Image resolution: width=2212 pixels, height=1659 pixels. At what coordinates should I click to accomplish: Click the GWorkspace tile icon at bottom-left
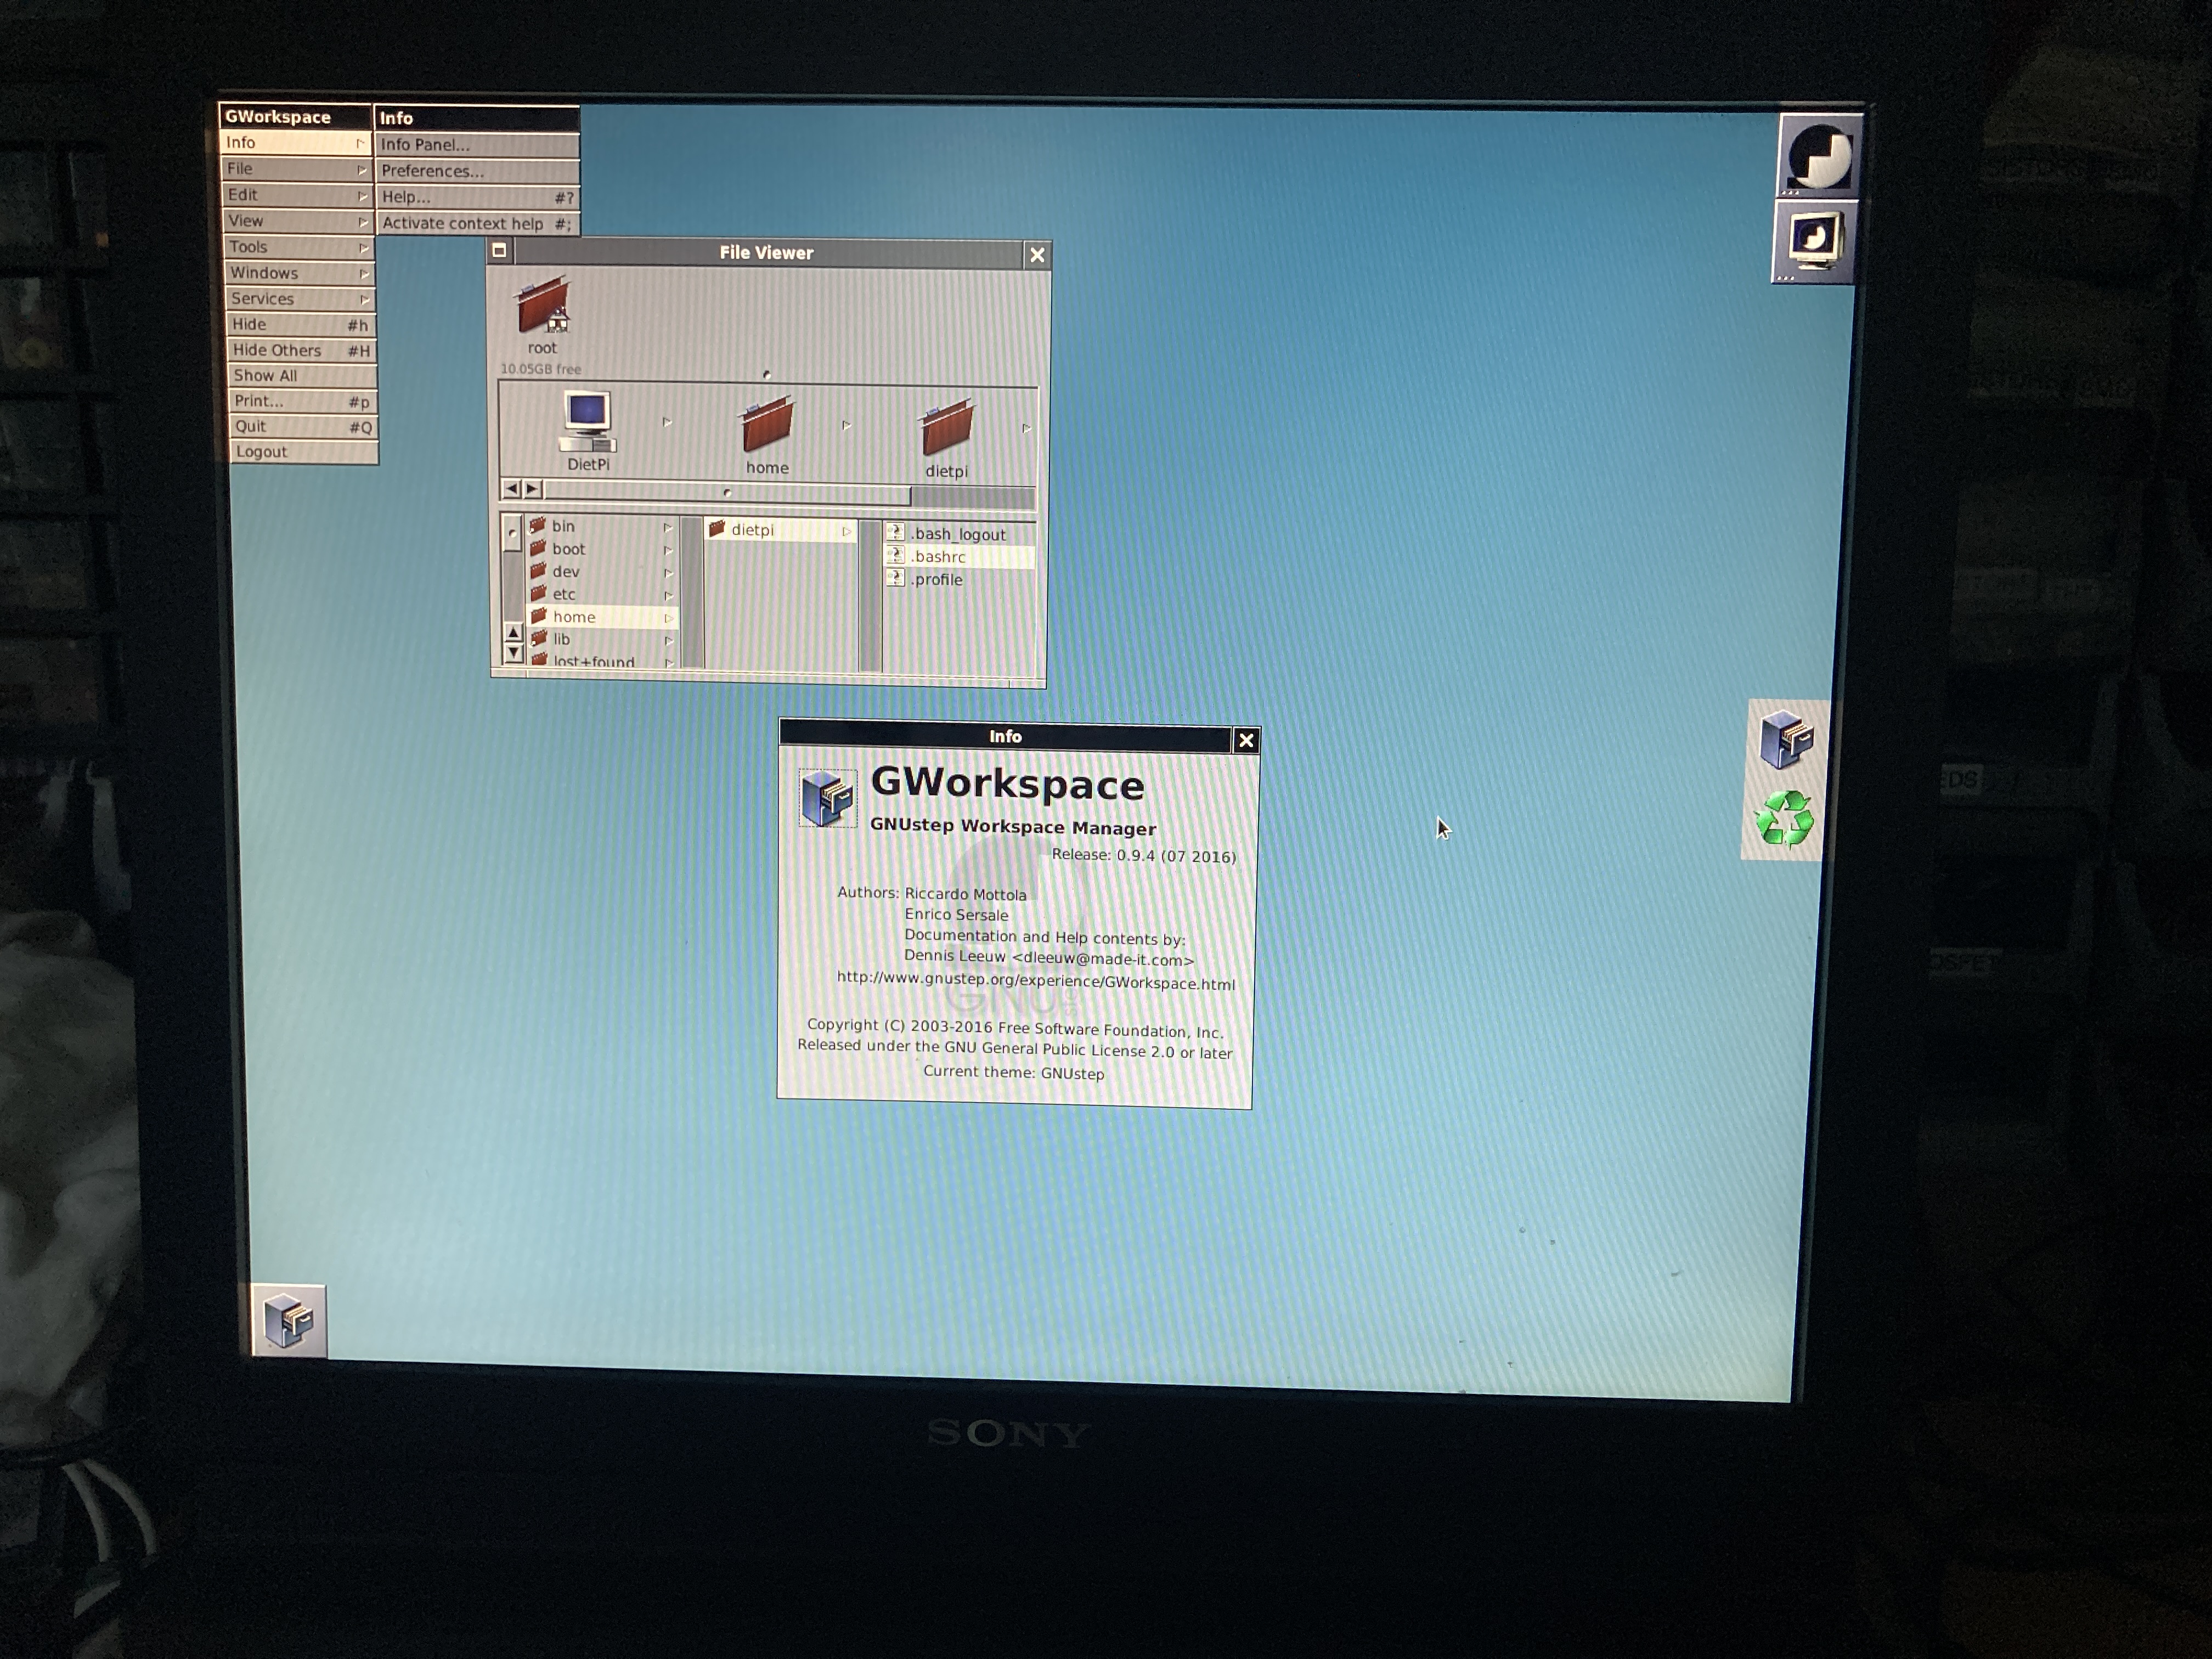click(x=289, y=1320)
